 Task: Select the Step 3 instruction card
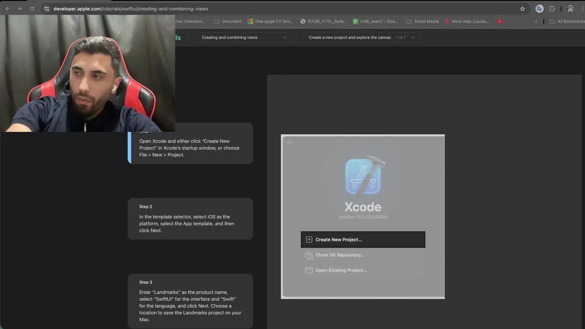tap(190, 301)
